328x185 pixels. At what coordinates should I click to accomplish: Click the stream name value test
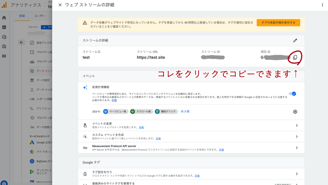coord(86,57)
